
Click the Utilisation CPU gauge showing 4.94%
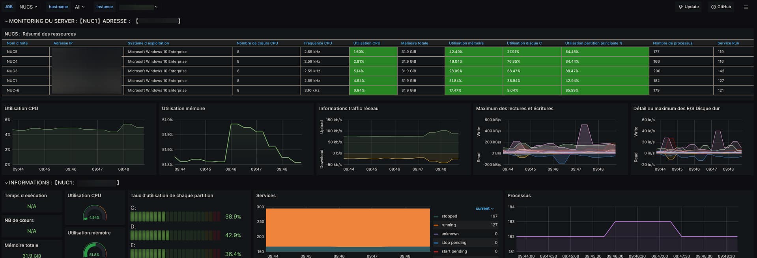pos(94,214)
